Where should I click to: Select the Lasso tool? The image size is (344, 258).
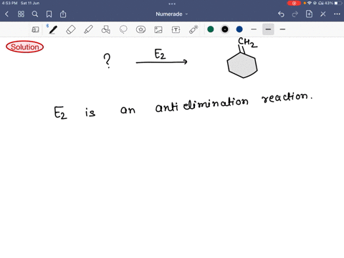(x=123, y=29)
